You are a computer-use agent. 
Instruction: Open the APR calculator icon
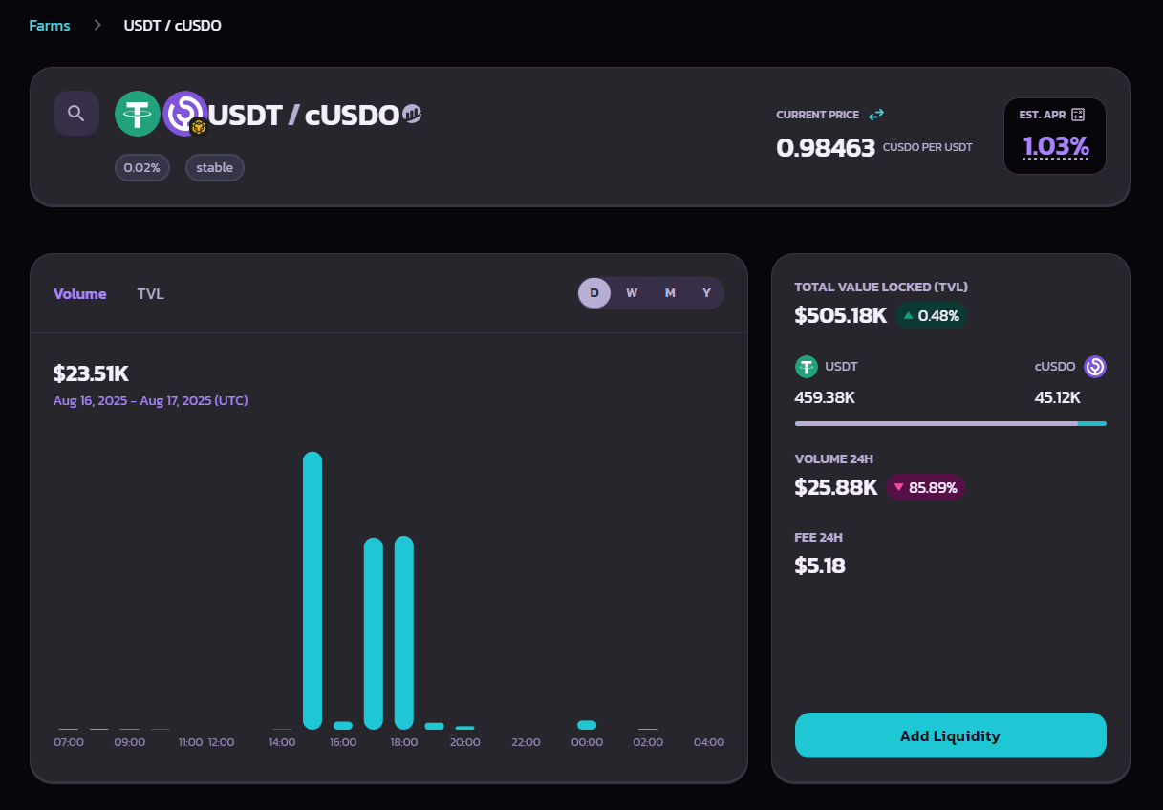pyautogui.click(x=1078, y=115)
